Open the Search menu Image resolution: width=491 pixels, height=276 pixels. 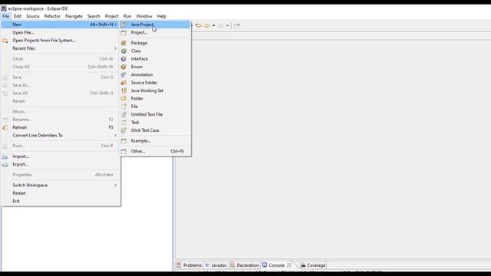(94, 16)
